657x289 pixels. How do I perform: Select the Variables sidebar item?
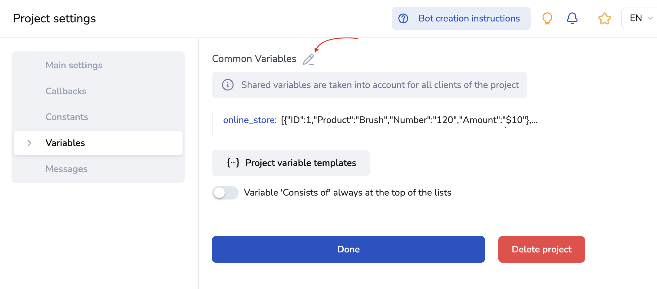coord(65,143)
